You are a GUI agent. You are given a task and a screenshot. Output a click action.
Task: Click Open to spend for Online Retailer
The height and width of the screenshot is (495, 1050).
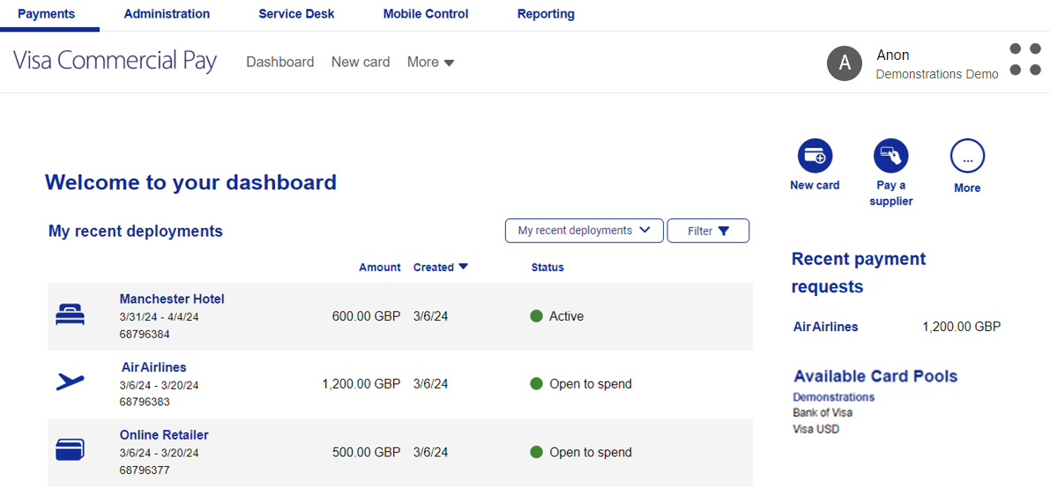[x=591, y=452]
